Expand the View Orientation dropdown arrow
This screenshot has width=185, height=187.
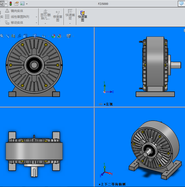(x=30, y=36)
